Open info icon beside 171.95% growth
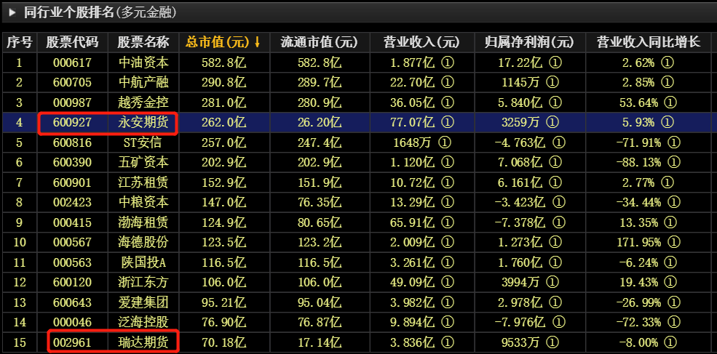Image resolution: width=717 pixels, height=354 pixels. tap(673, 243)
